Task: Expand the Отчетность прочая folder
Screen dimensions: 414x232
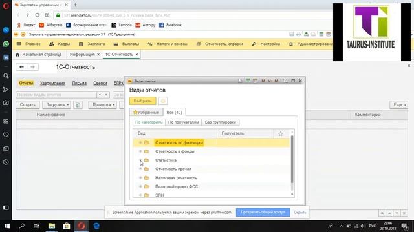Action: click(x=140, y=169)
